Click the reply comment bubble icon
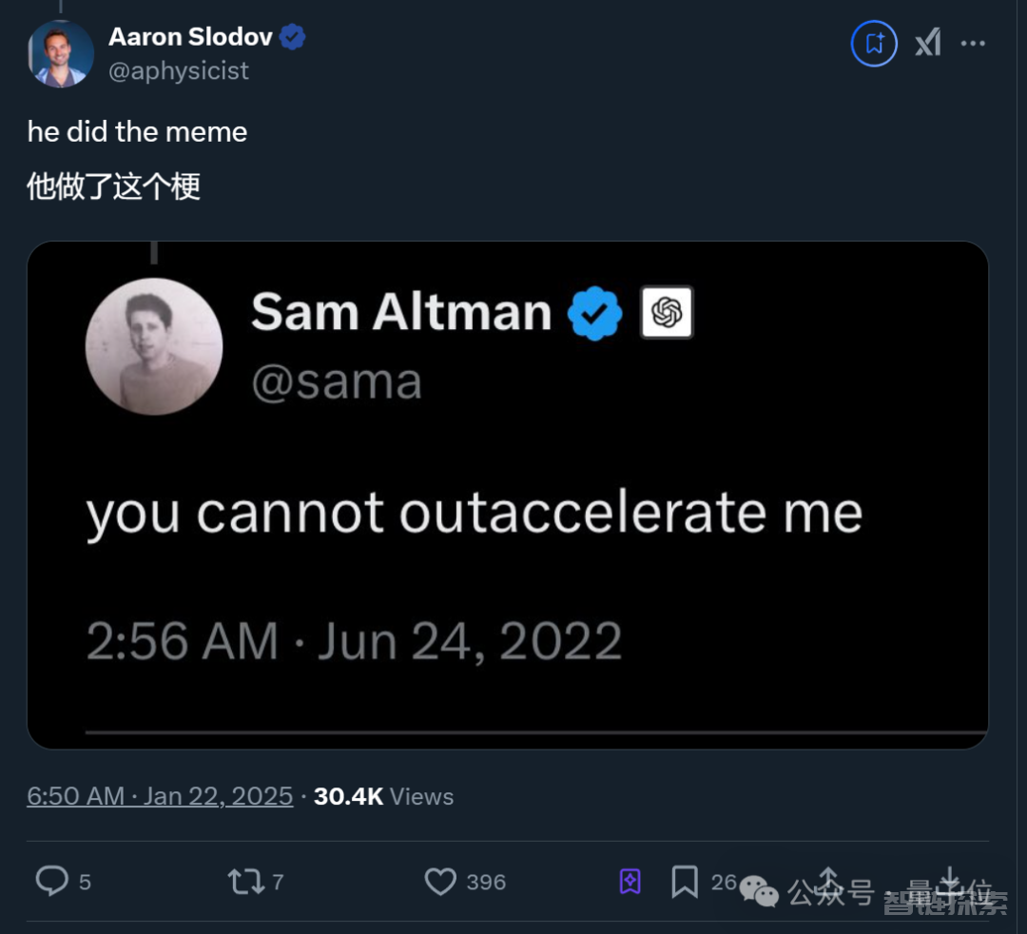This screenshot has width=1027, height=934. [x=51, y=882]
